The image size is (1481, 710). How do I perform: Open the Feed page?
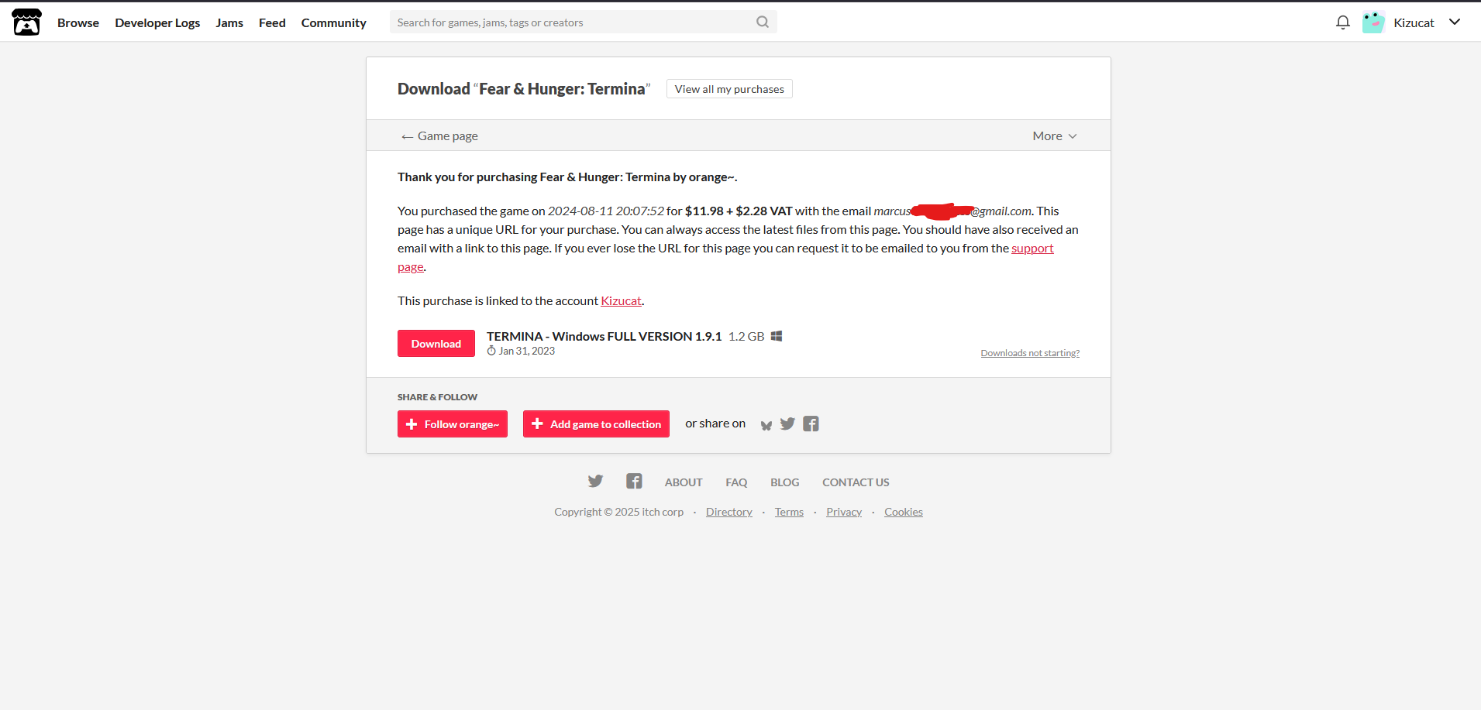coord(272,22)
